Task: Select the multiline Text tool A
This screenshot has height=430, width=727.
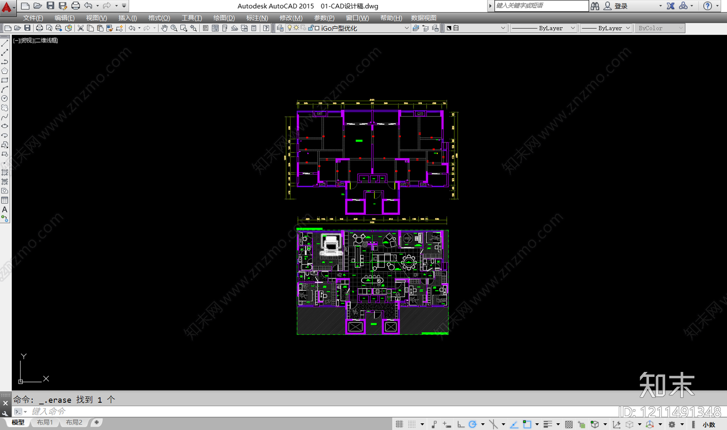Action: pyautogui.click(x=5, y=210)
